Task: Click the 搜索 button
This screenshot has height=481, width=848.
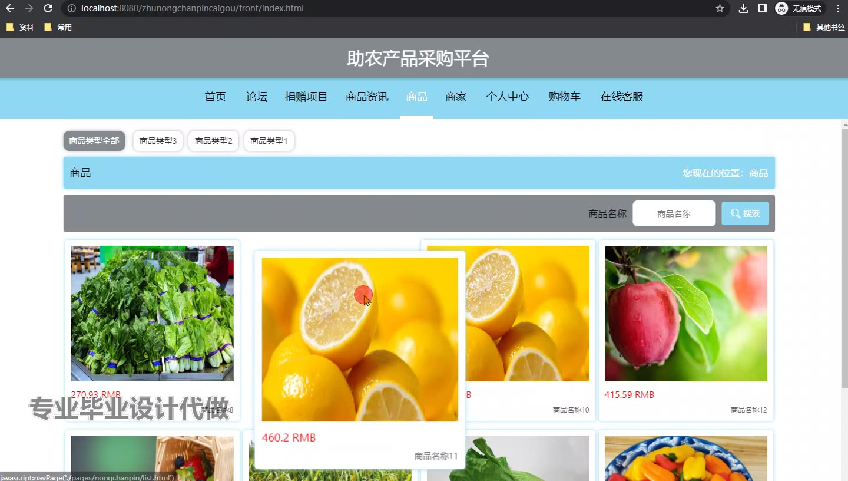Action: [745, 213]
